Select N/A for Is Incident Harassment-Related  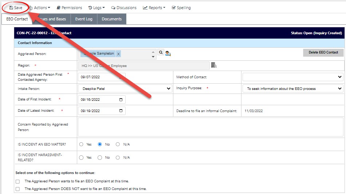[118, 157]
